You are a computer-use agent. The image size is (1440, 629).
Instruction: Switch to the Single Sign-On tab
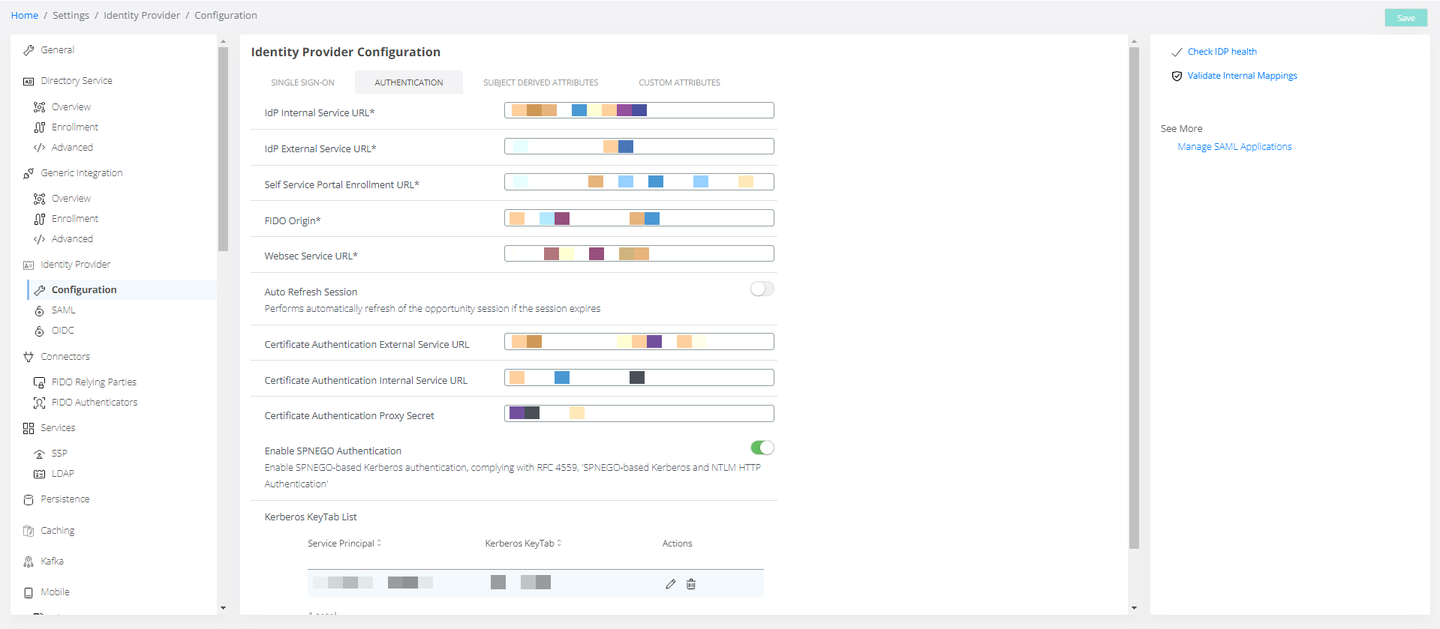[302, 82]
